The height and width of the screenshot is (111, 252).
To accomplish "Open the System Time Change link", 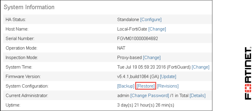I will click(201, 67).
